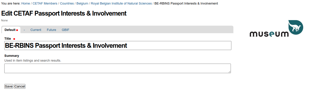This screenshot has width=309, height=91.
Task: Open the Home breadcrumb link
Action: (25, 4)
